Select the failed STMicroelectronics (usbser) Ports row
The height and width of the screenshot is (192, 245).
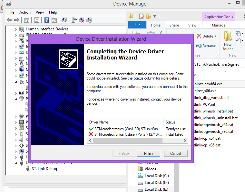pos(126,134)
